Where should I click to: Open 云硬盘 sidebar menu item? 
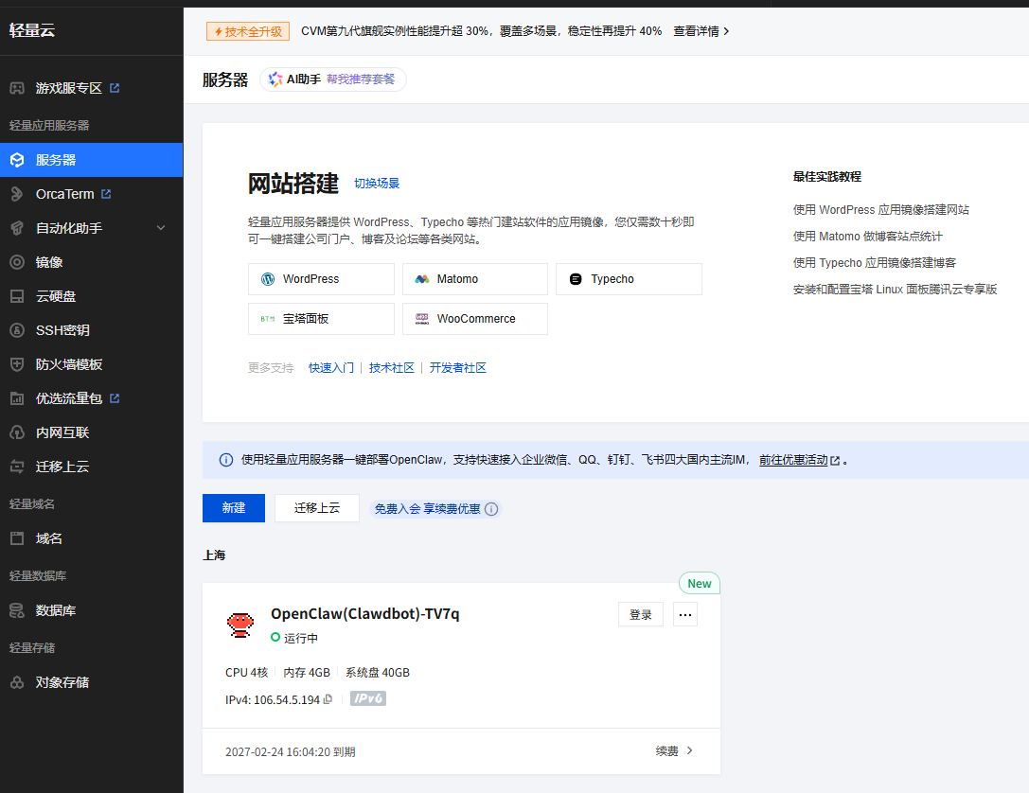tap(91, 296)
